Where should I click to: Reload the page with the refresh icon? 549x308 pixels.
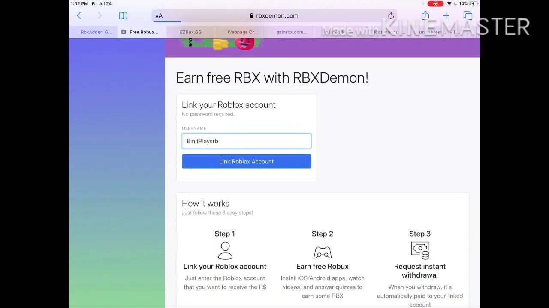click(x=391, y=16)
